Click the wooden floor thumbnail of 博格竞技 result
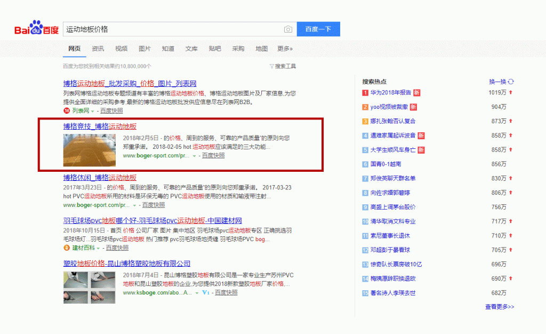This screenshot has width=546, height=334. 90,150
